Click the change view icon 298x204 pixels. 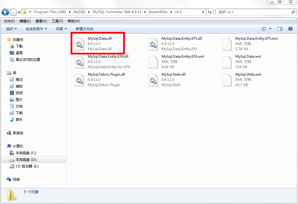264,29
